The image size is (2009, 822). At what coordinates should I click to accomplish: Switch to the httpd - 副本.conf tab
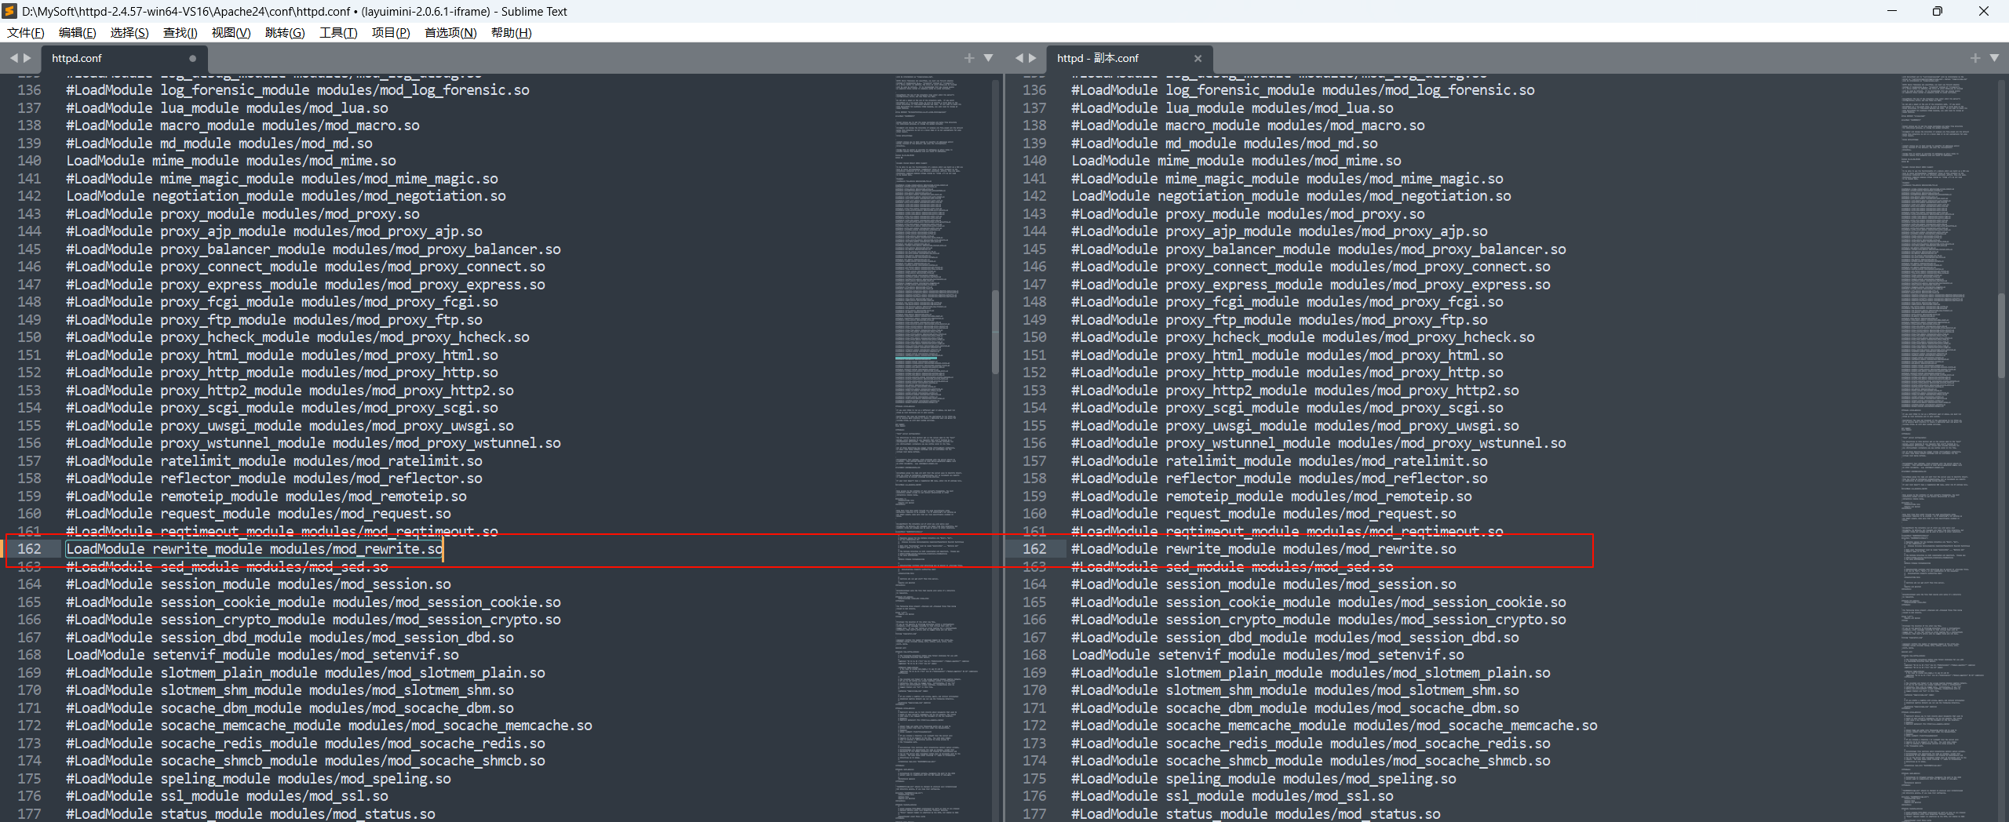coord(1130,59)
